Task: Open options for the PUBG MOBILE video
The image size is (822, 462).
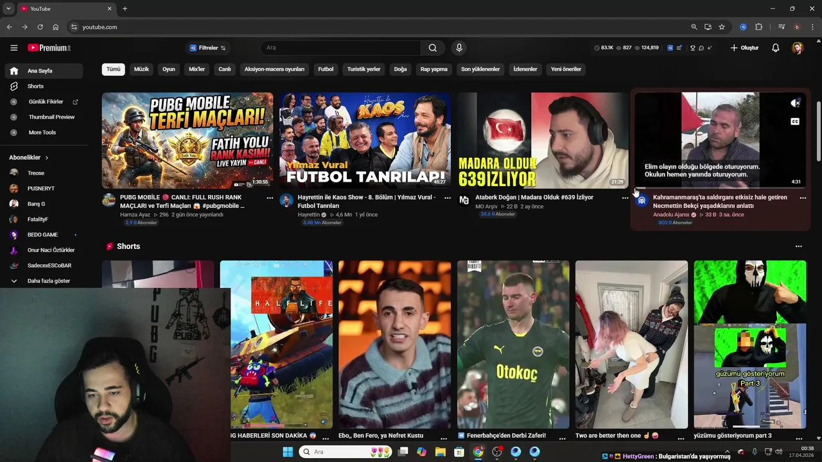Action: (x=270, y=198)
